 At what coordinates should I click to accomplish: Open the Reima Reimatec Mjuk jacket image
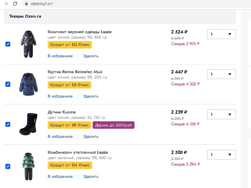(28, 84)
